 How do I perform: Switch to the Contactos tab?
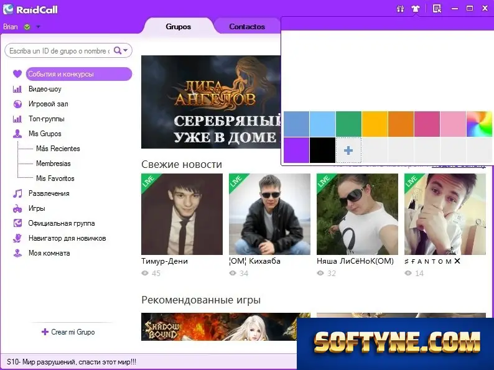tap(247, 27)
